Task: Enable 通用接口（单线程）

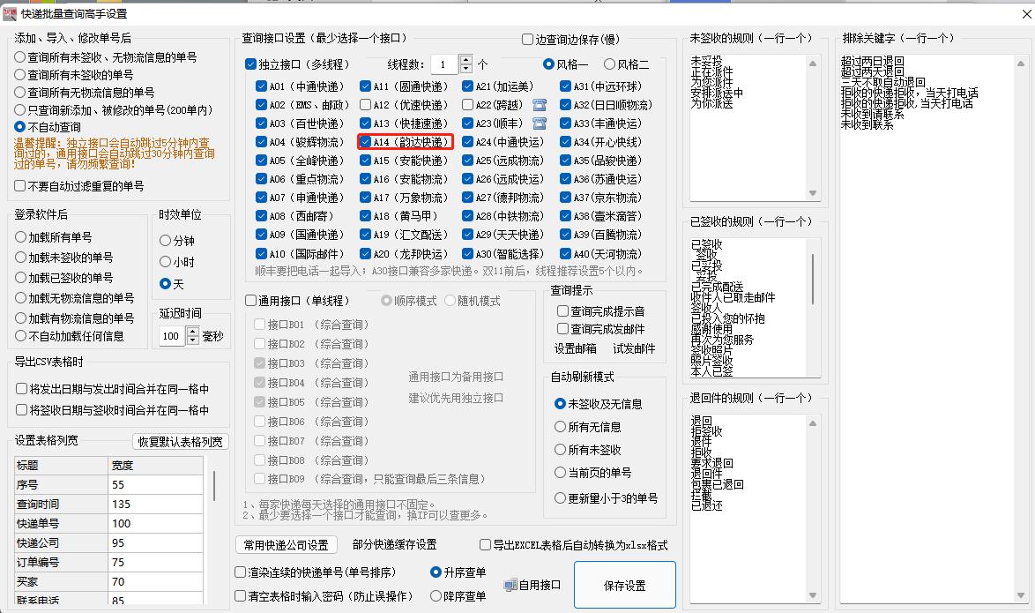Action: pyautogui.click(x=251, y=299)
